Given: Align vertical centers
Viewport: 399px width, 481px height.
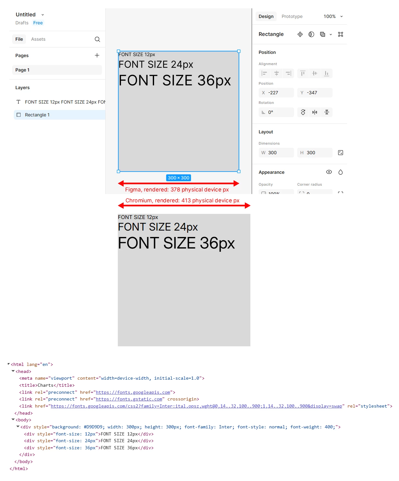Looking at the screenshot, I should click(315, 73).
